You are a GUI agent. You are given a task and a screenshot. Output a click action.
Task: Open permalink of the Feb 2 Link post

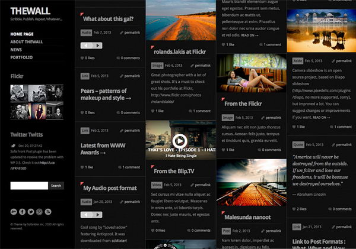132,130
